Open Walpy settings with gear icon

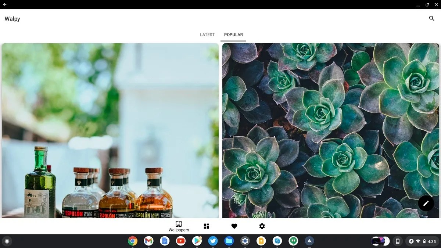262,226
